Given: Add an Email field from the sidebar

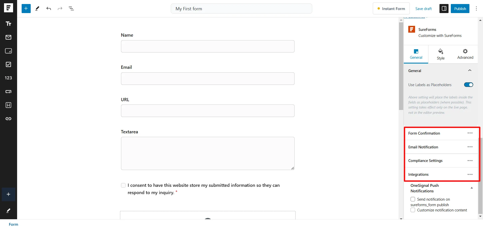Looking at the screenshot, I should [x=8, y=37].
